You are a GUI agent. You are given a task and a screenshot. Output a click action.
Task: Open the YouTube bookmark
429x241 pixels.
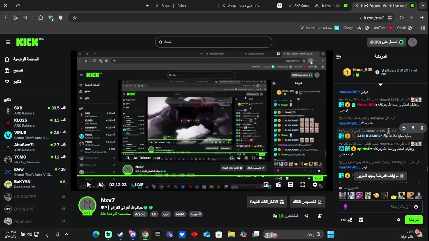383,28
